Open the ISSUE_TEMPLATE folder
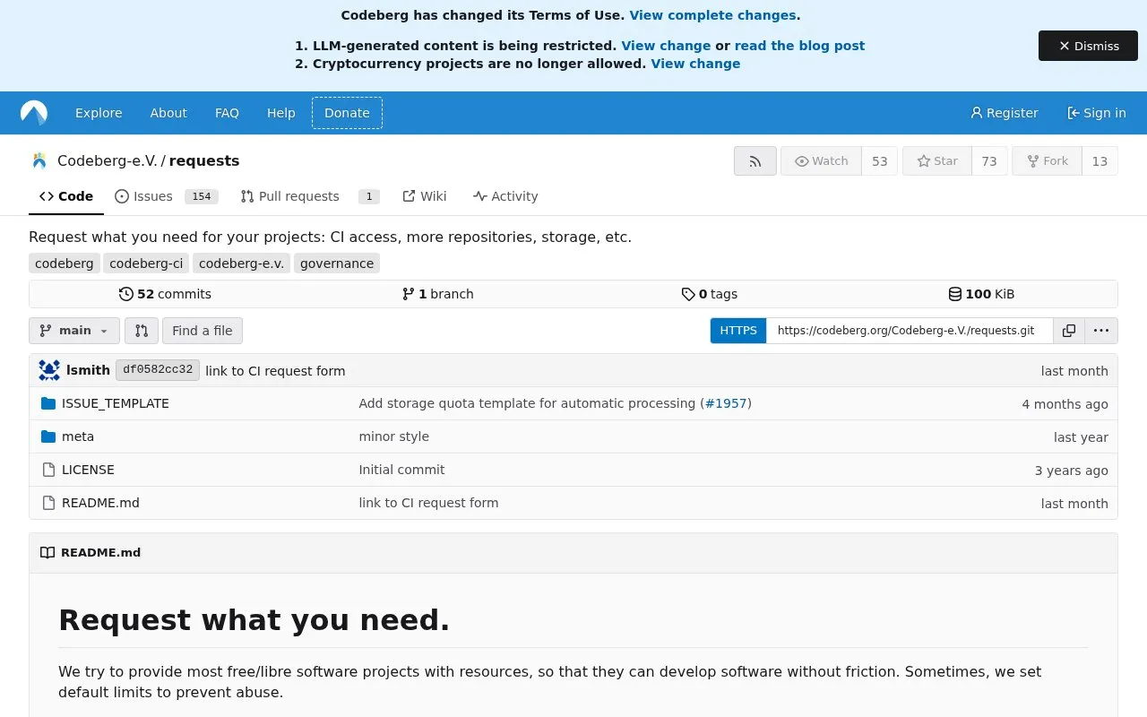The height and width of the screenshot is (717, 1147). click(116, 403)
